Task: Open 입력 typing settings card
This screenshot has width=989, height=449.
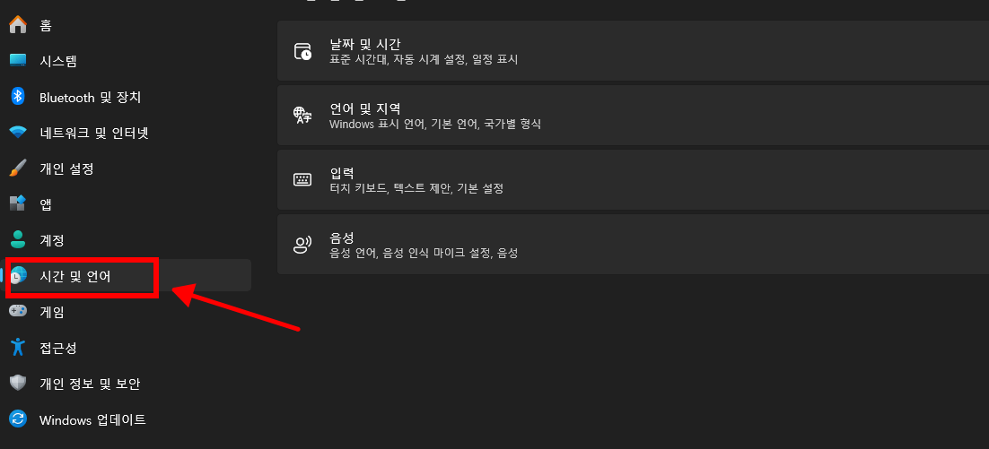Action: pos(634,179)
